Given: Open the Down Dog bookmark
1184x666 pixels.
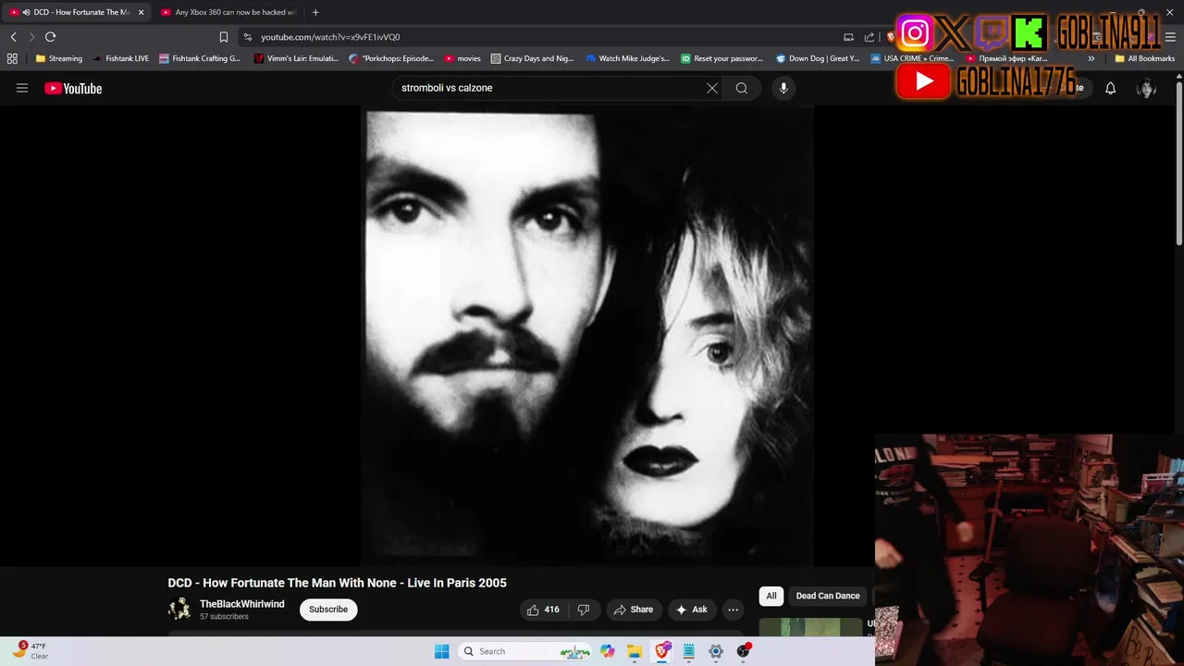Looking at the screenshot, I should point(818,58).
